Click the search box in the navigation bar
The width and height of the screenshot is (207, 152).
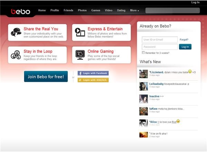click(172, 10)
